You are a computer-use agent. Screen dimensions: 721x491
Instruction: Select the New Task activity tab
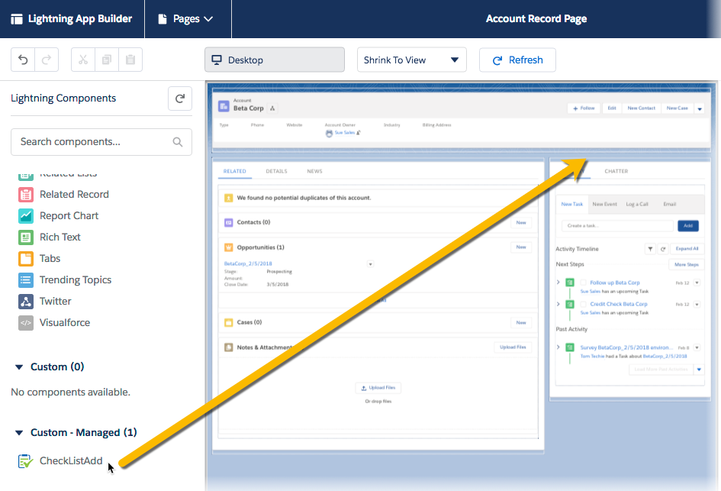572,205
